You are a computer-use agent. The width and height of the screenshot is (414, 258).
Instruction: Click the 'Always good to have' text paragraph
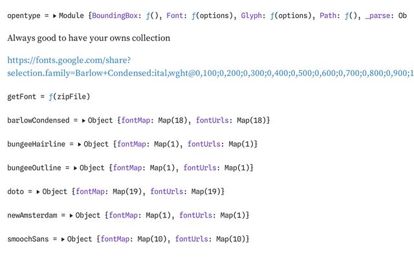89,38
